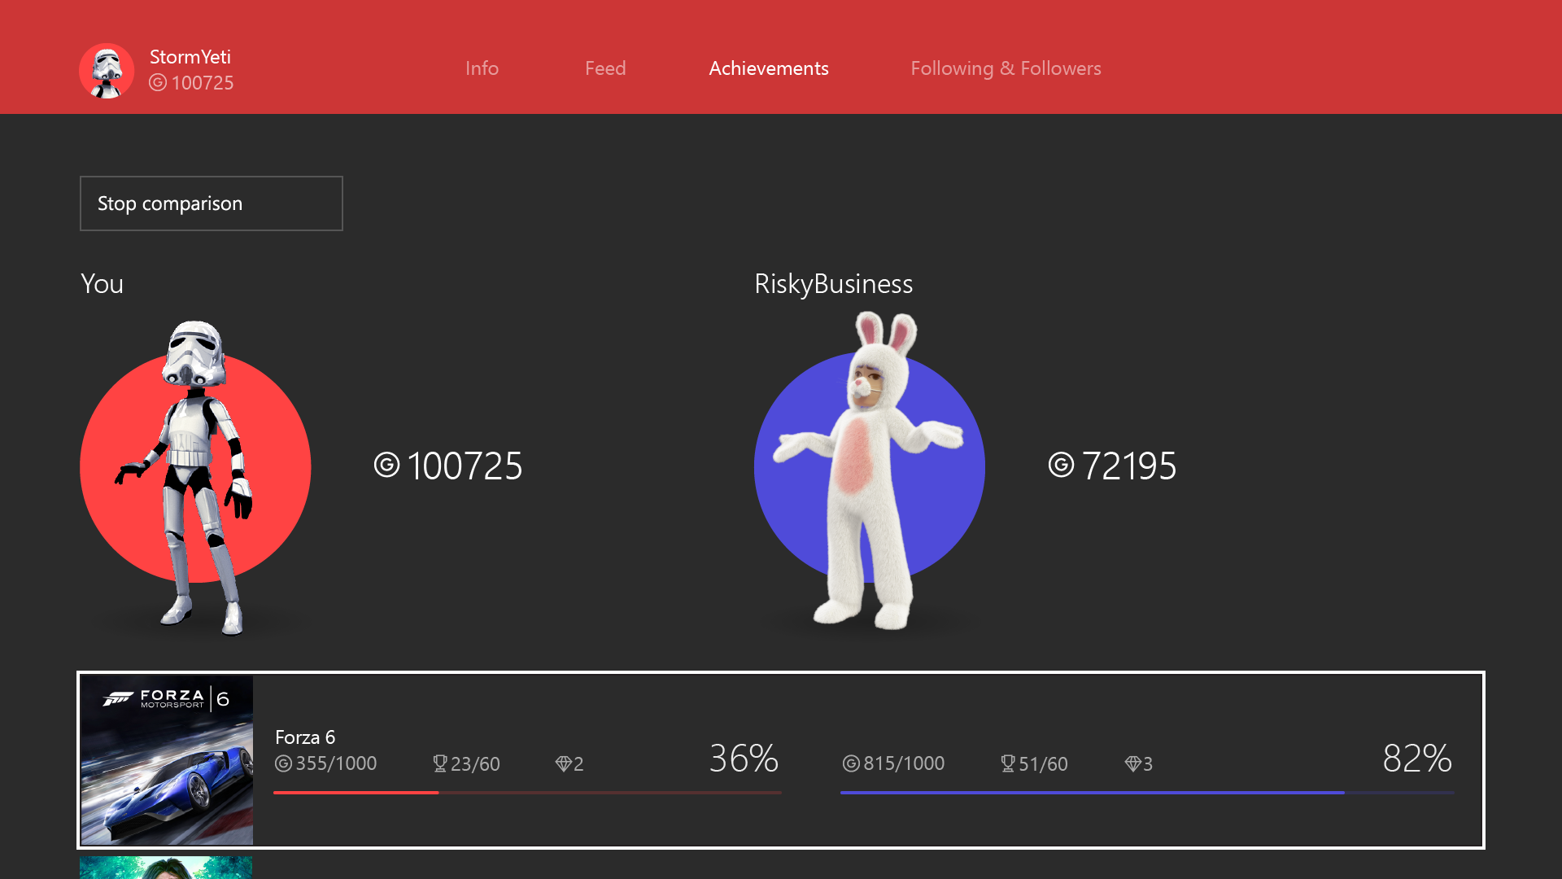Click gamerscore icon next to 815/1000
The height and width of the screenshot is (879, 1562).
851,763
